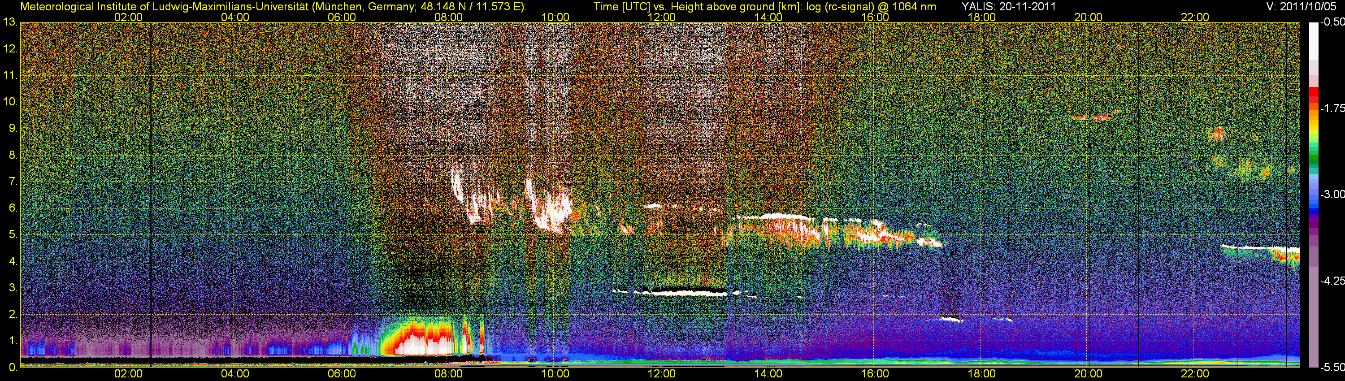1345x381 pixels.
Task: Click the '02:00' label on the top time axis
Action: click(x=128, y=17)
